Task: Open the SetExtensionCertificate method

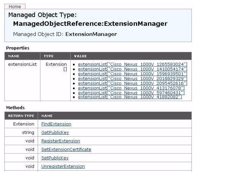Action: [66, 150]
